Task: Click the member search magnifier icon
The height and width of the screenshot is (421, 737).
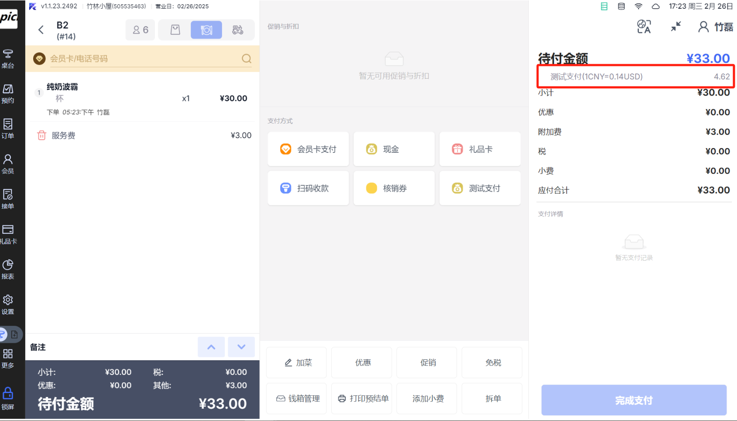Action: pos(247,59)
